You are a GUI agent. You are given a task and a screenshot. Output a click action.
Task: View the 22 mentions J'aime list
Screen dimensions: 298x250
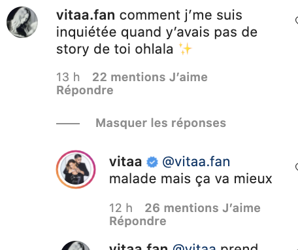(150, 77)
